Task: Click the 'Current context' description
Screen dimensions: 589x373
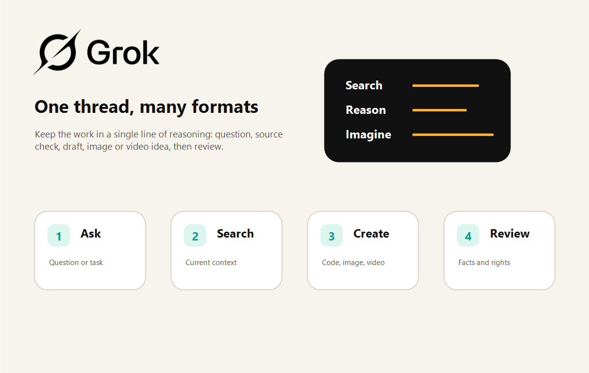Action: coord(211,263)
